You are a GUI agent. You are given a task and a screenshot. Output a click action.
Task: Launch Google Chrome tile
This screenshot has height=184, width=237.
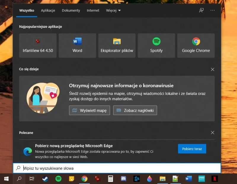pyautogui.click(x=196, y=45)
